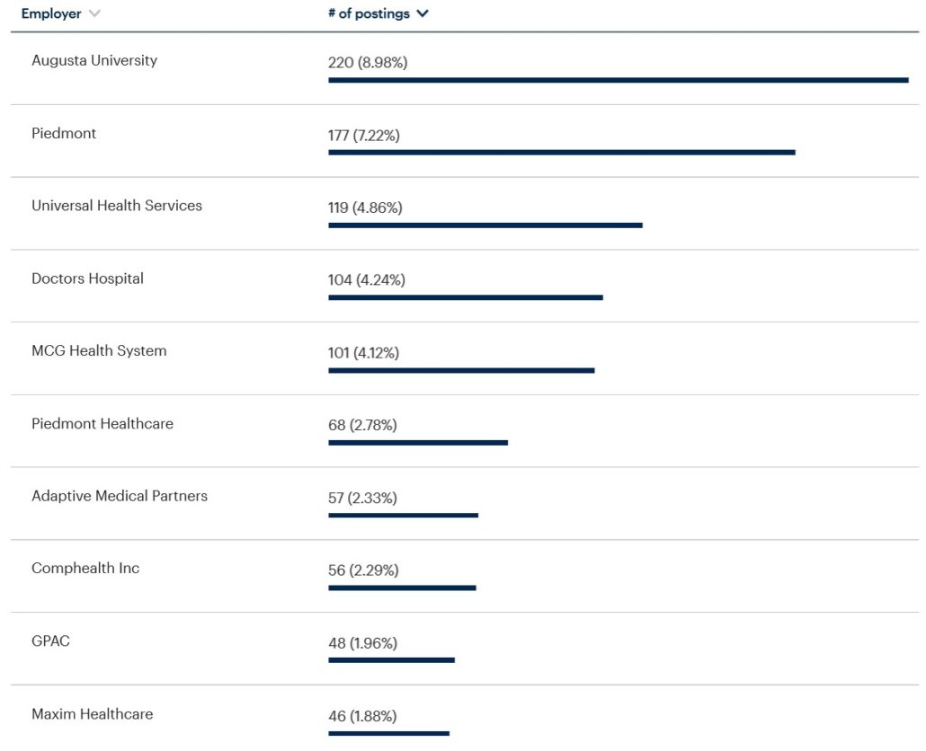Viewport: 926px width, 751px height.
Task: Select Universal Health Services employer
Action: [x=117, y=206]
